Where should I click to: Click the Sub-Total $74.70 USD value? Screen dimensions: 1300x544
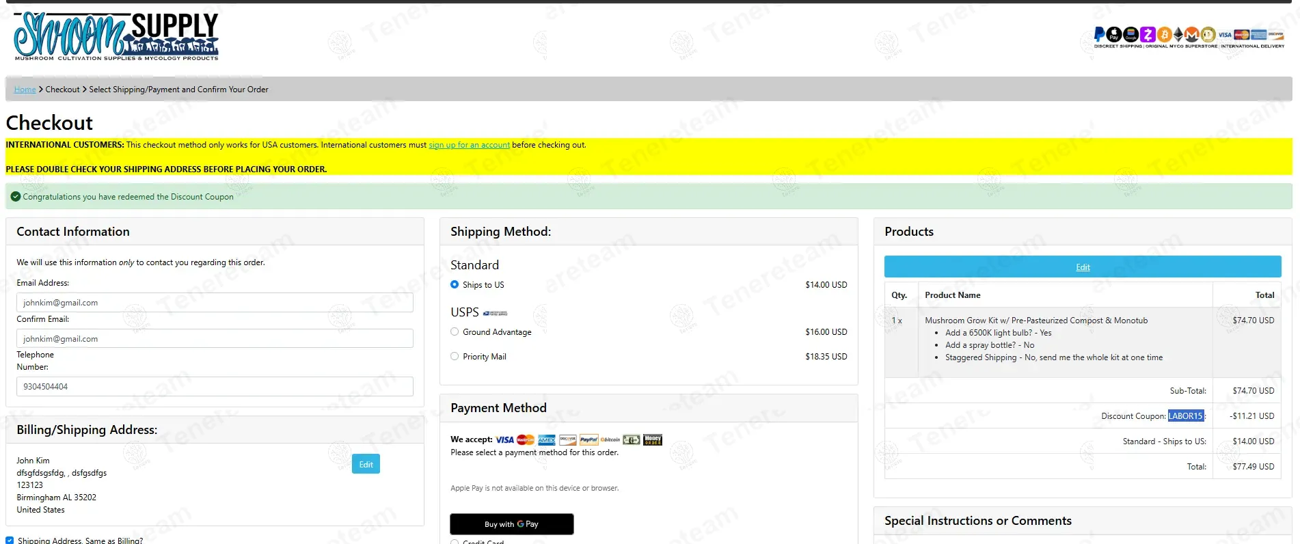click(1253, 391)
